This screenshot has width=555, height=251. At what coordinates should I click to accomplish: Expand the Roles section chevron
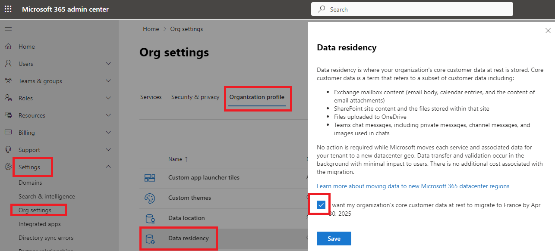click(x=108, y=98)
